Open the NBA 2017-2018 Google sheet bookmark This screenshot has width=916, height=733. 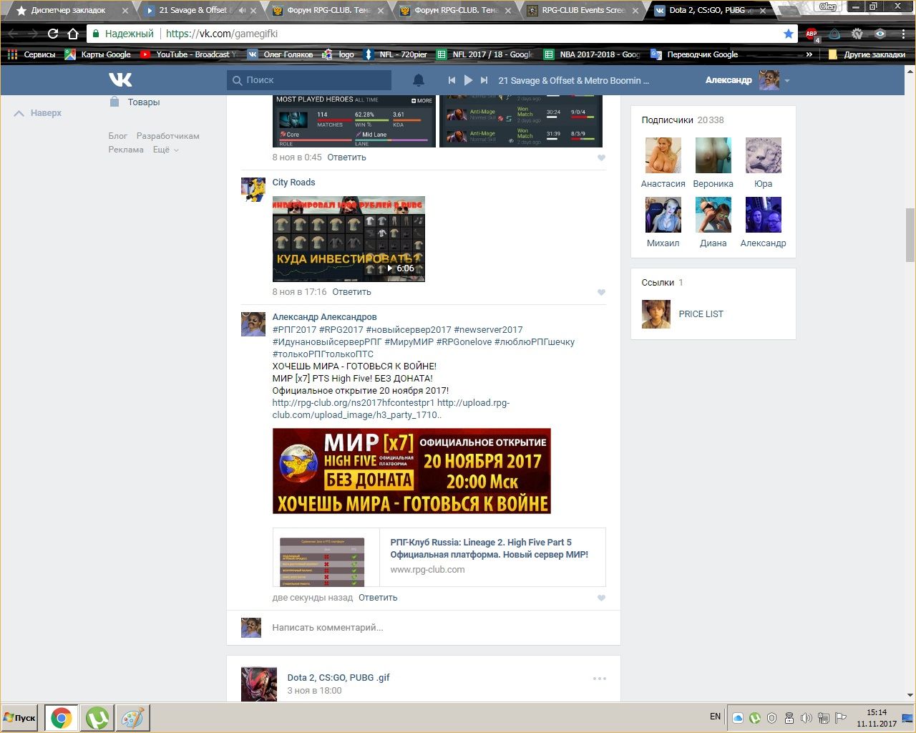point(592,54)
